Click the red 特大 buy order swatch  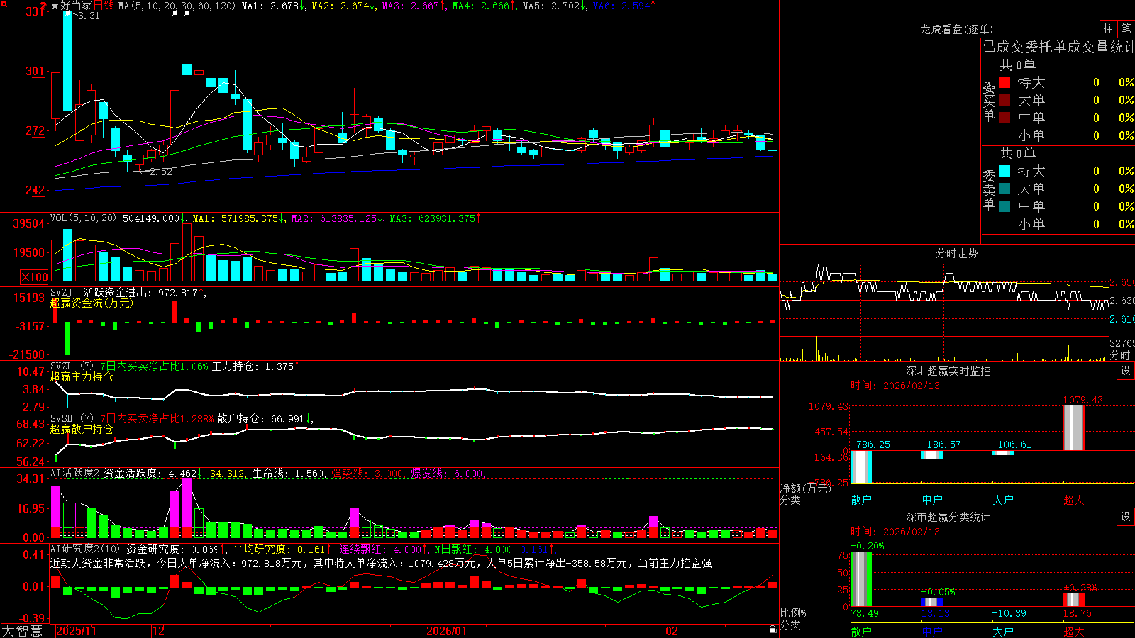pyautogui.click(x=1004, y=82)
